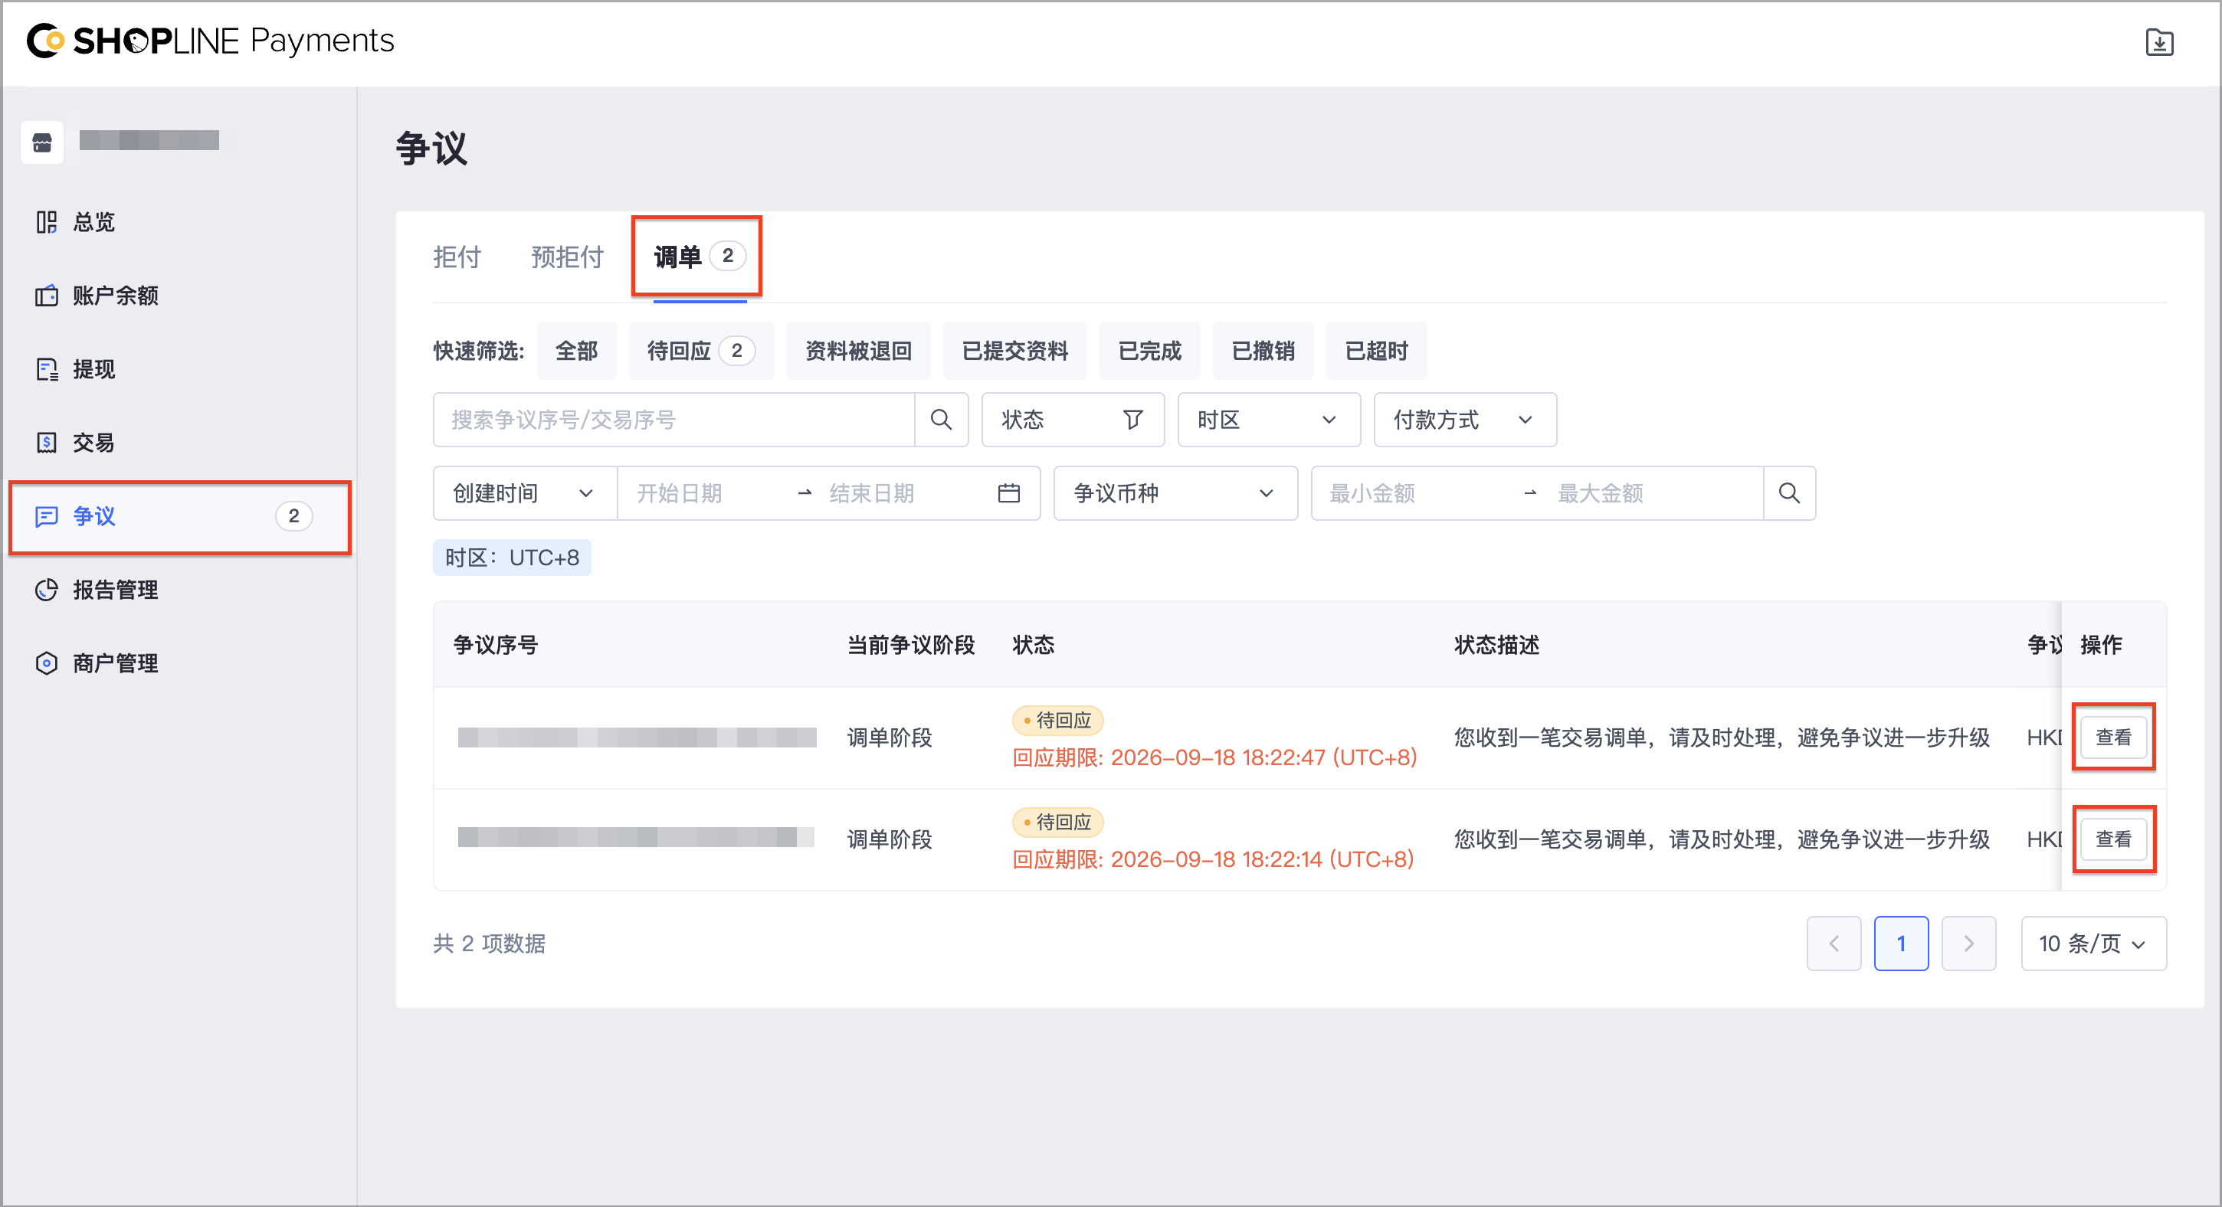The image size is (2222, 1207).
Task: Go to previous page with left arrow
Action: (x=1834, y=944)
